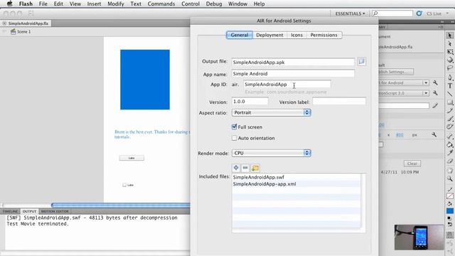Uncheck the Full screen checkbox

(234, 127)
